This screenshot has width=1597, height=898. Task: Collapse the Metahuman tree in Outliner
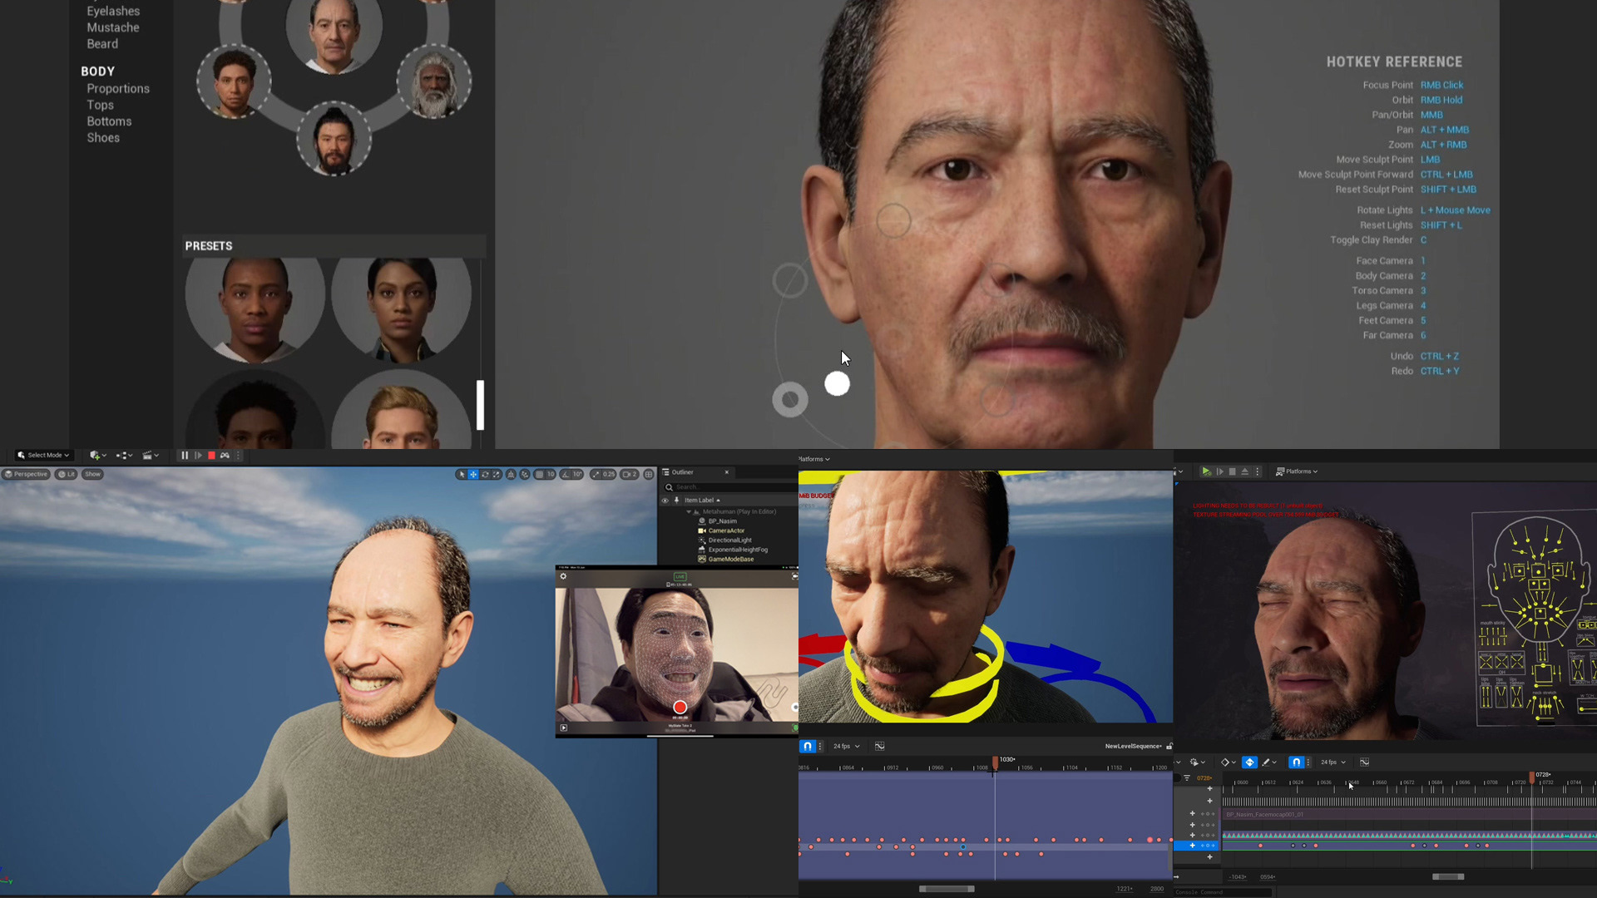(689, 512)
